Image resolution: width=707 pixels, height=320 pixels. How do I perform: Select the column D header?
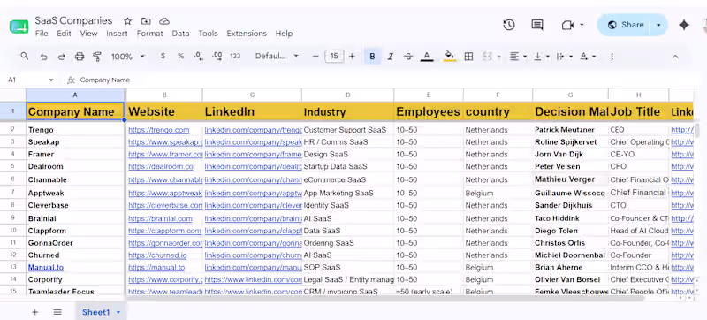click(x=347, y=95)
